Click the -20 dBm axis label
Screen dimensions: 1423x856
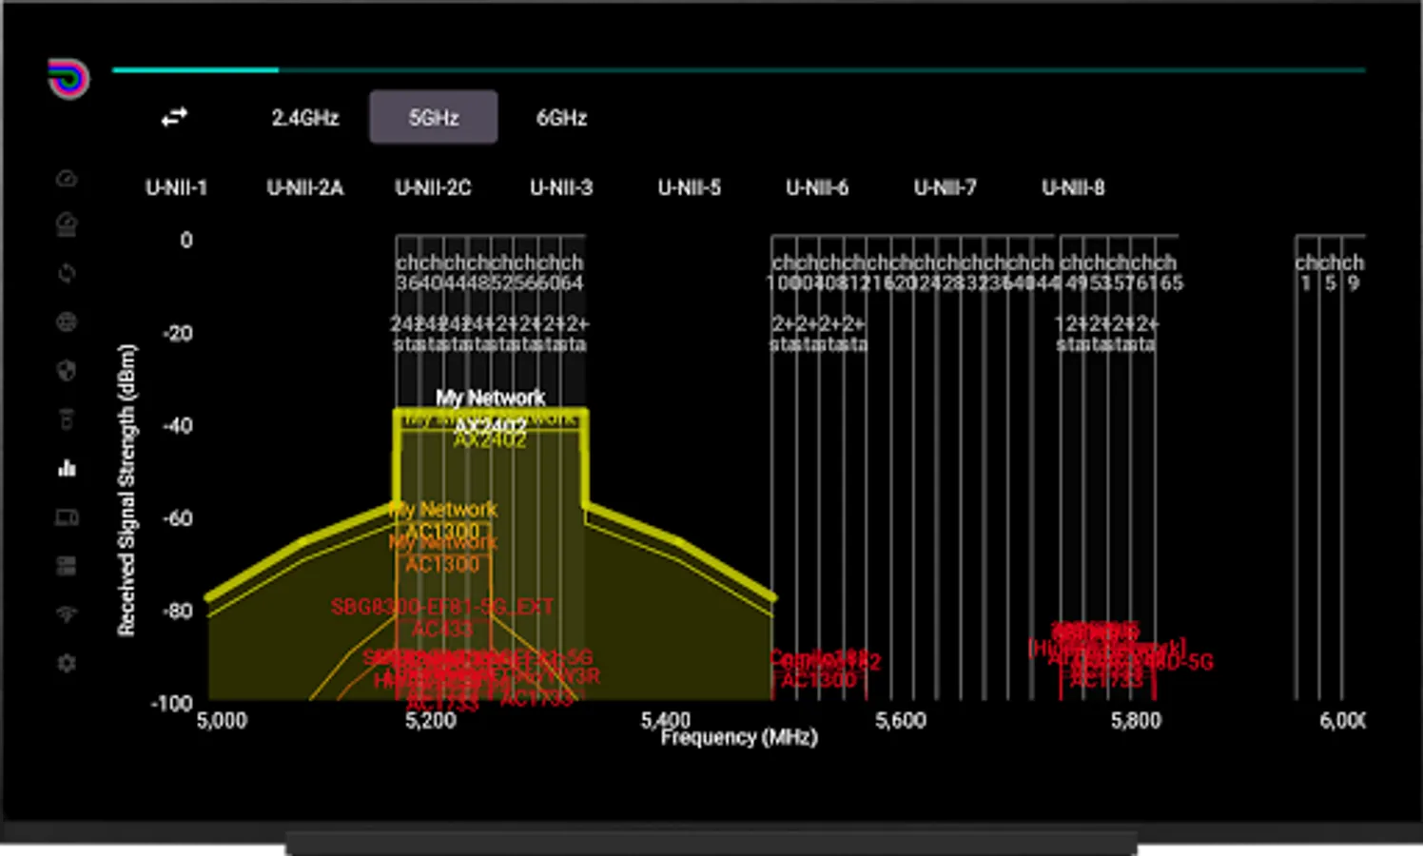coord(178,333)
